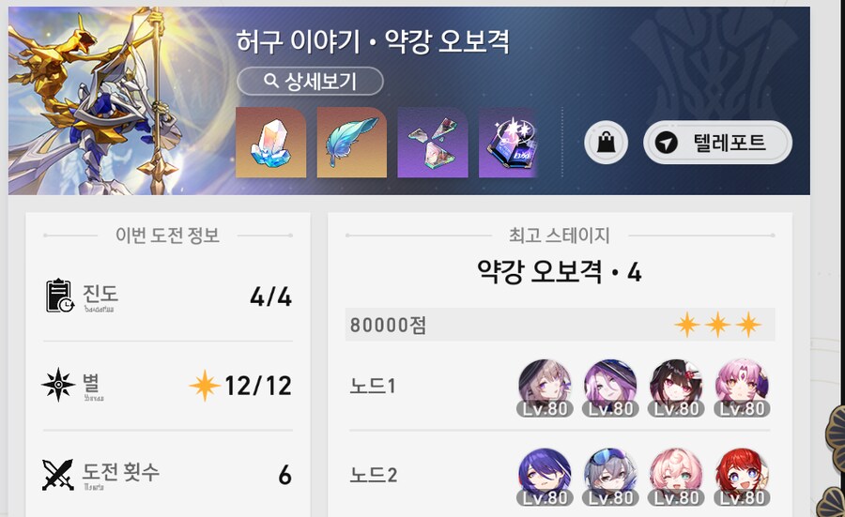Select the blue feather reward icon
845x517 pixels.
352,143
